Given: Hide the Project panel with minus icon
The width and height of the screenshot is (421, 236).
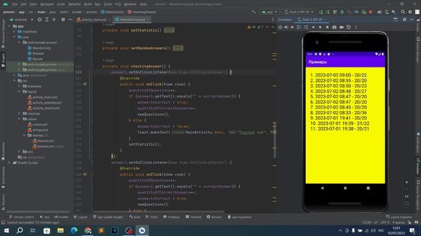Looking at the screenshot, I should (70, 20).
